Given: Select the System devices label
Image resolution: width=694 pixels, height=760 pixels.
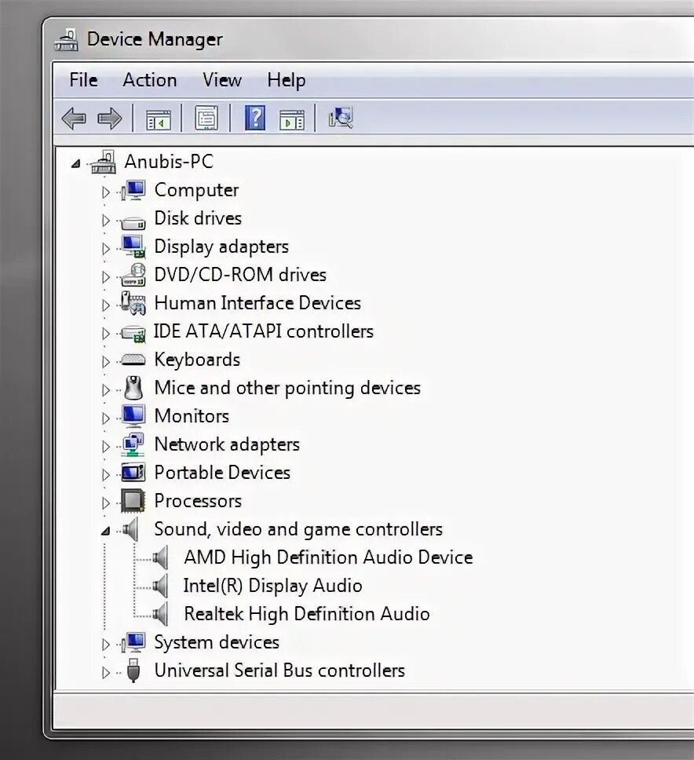Looking at the screenshot, I should pos(217,642).
